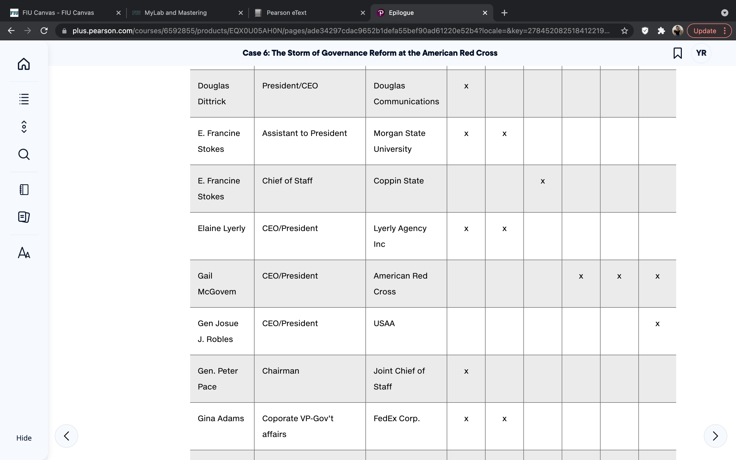The height and width of the screenshot is (460, 736).
Task: Open the search magnifier in sidebar
Action: click(24, 154)
